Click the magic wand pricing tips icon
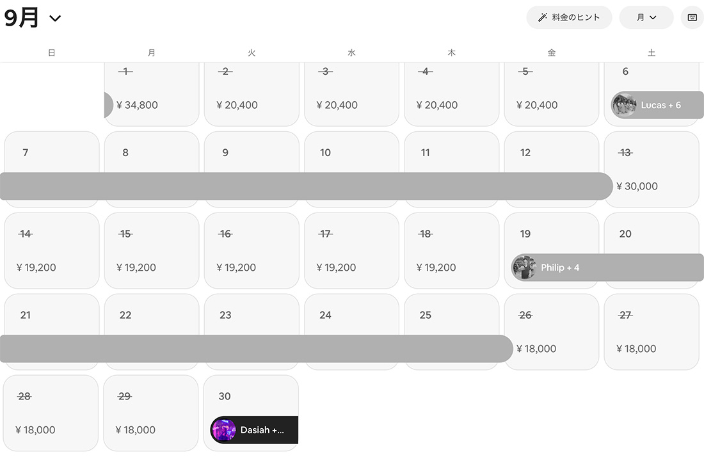 543,17
